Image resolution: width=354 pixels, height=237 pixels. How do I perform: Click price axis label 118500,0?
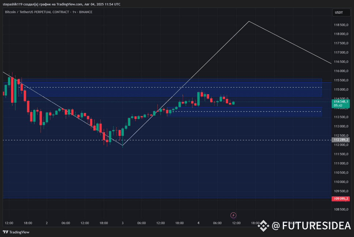coord(341,25)
